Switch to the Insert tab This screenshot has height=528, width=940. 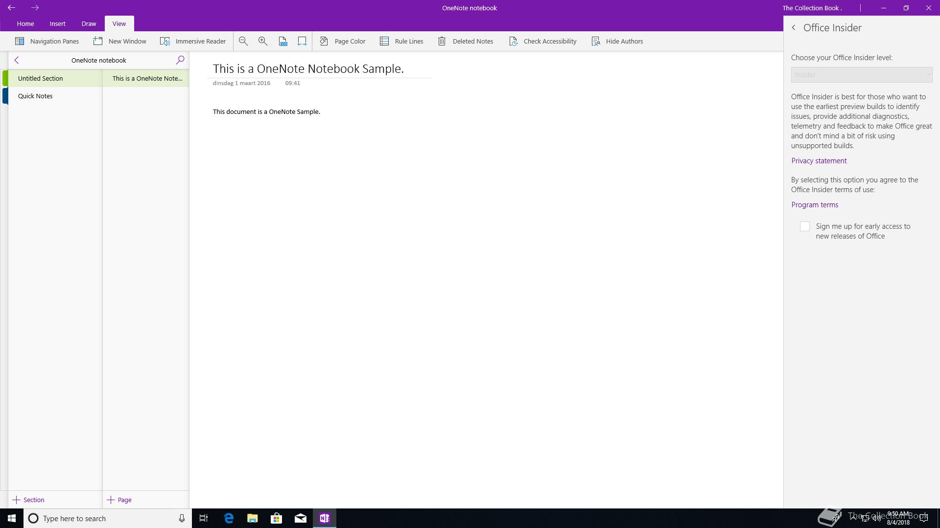58,23
